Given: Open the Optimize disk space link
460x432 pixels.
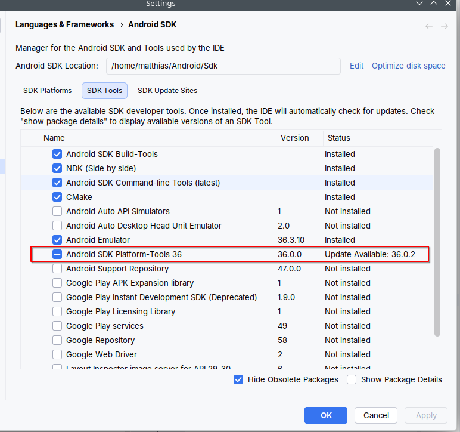Looking at the screenshot, I should coord(408,66).
